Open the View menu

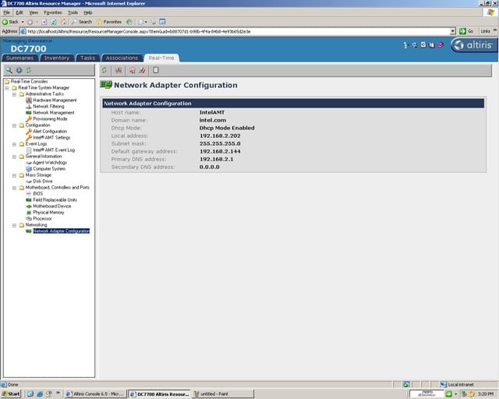(34, 12)
